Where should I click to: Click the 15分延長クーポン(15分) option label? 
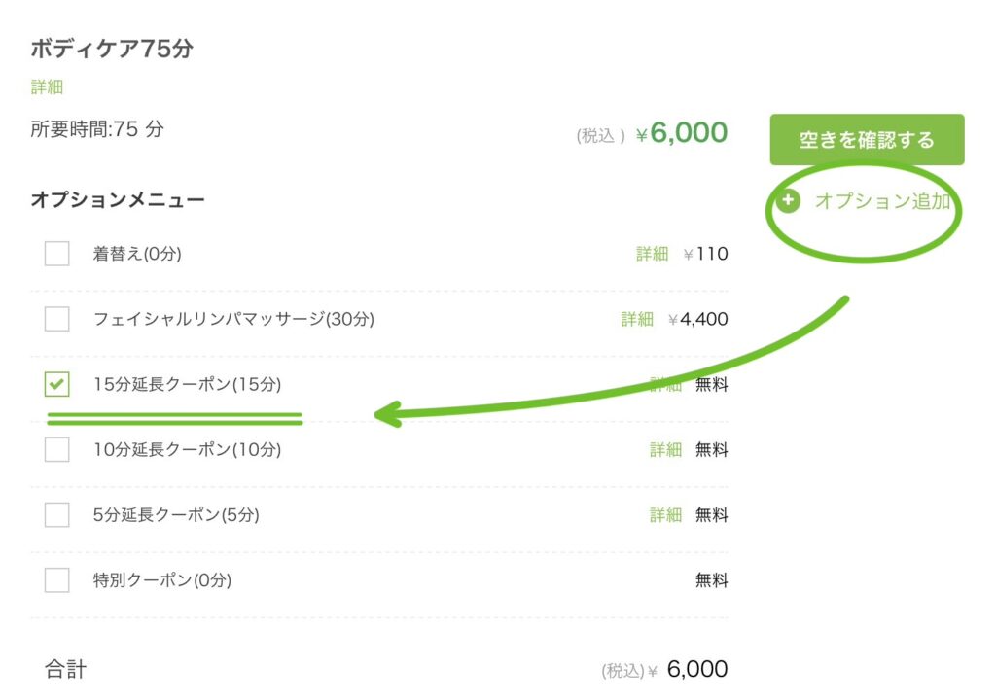tap(187, 384)
